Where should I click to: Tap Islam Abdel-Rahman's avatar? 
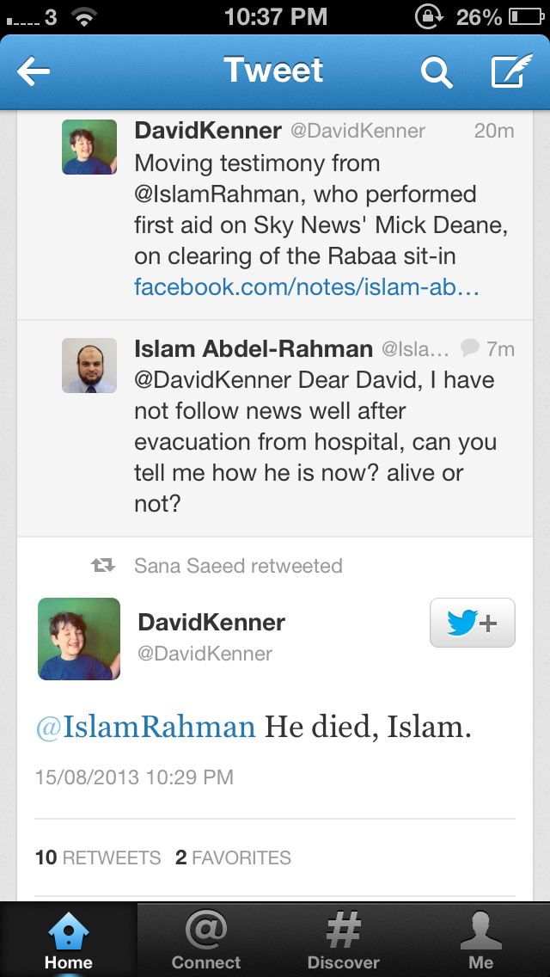coord(89,366)
